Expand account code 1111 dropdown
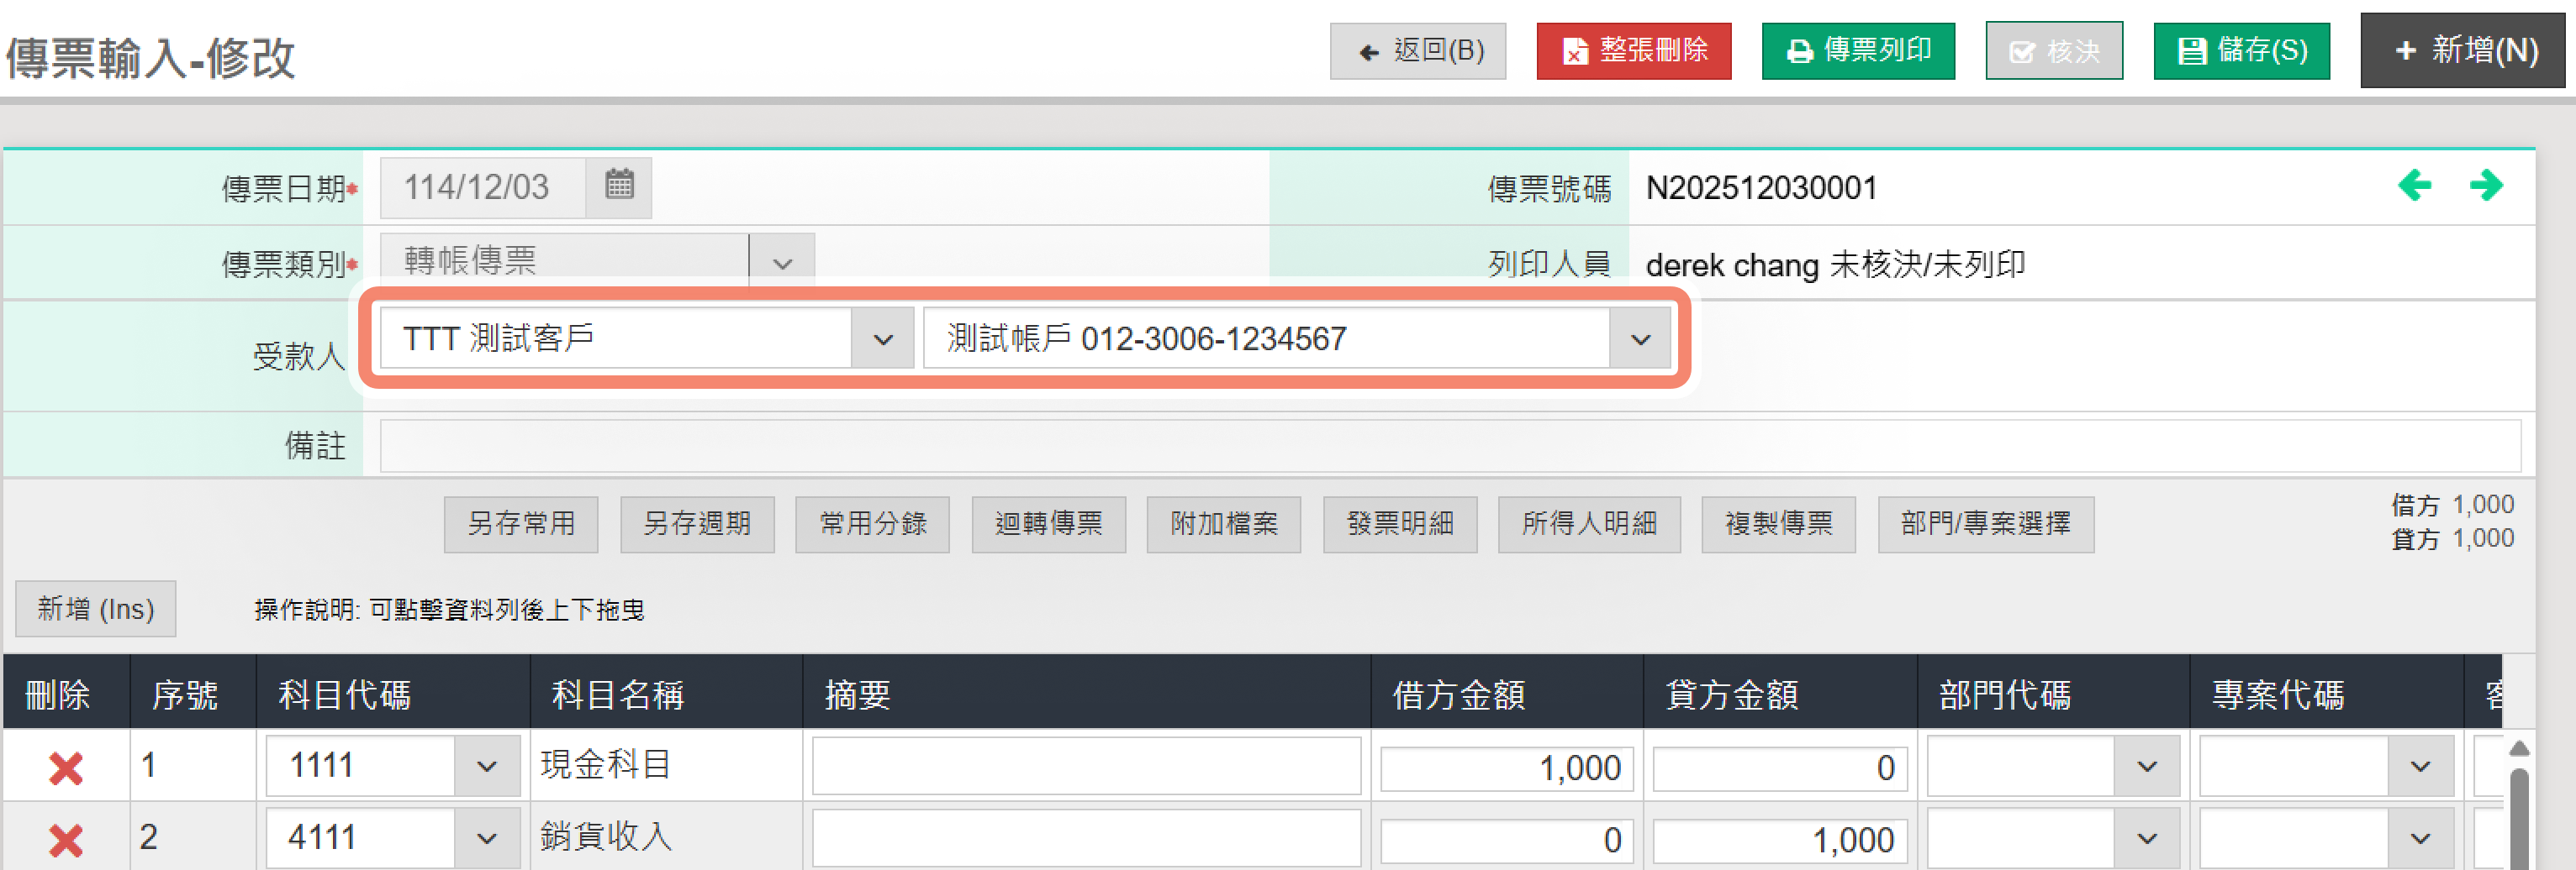Image resolution: width=2576 pixels, height=870 pixels. (487, 767)
